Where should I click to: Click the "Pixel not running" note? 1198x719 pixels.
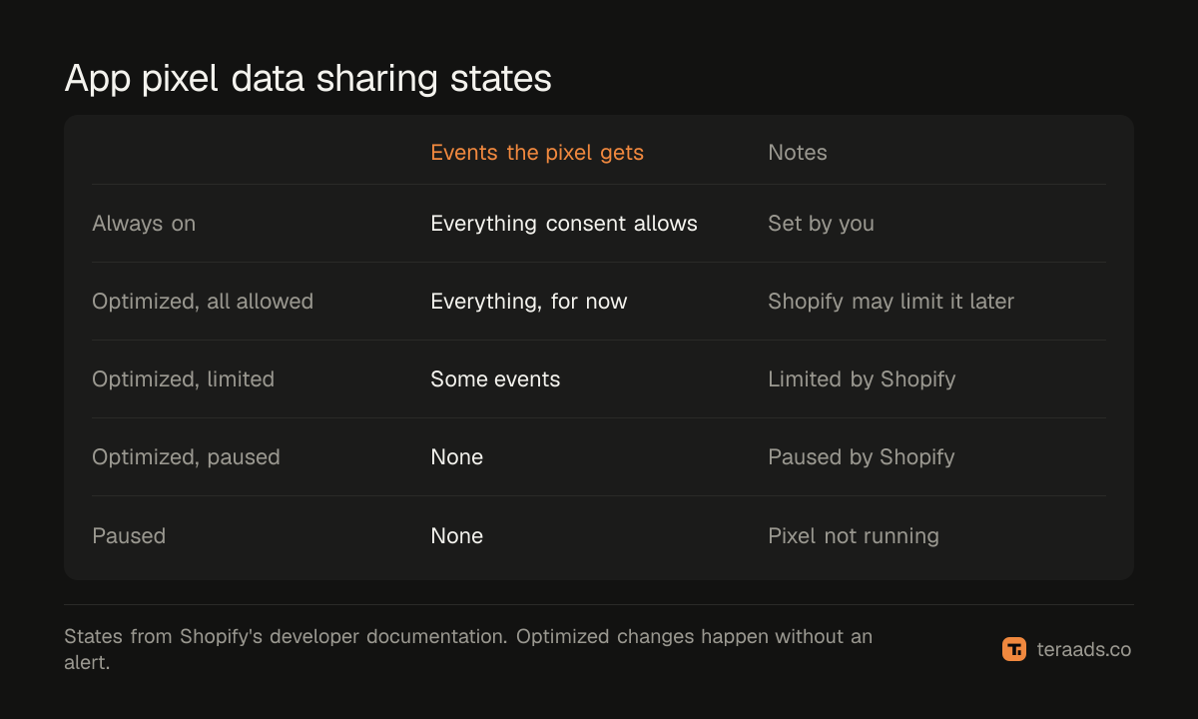[854, 536]
